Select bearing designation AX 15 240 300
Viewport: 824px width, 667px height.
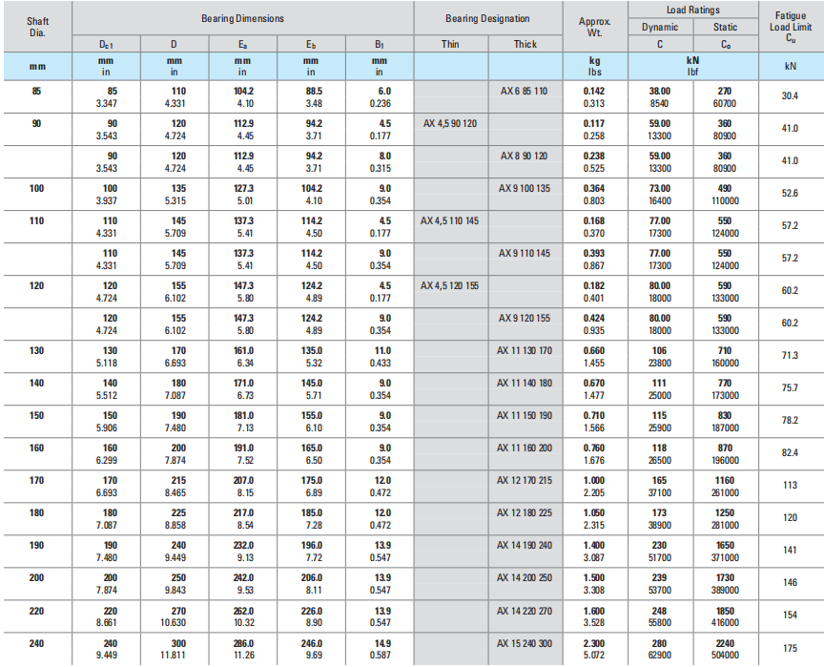click(x=524, y=642)
